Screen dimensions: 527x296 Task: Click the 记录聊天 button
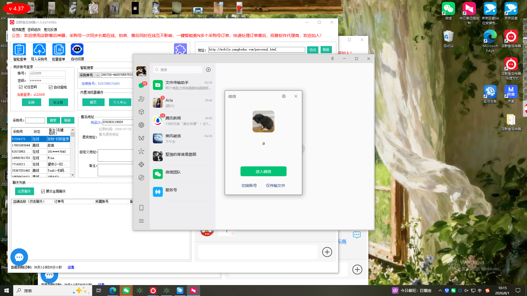coord(24,191)
